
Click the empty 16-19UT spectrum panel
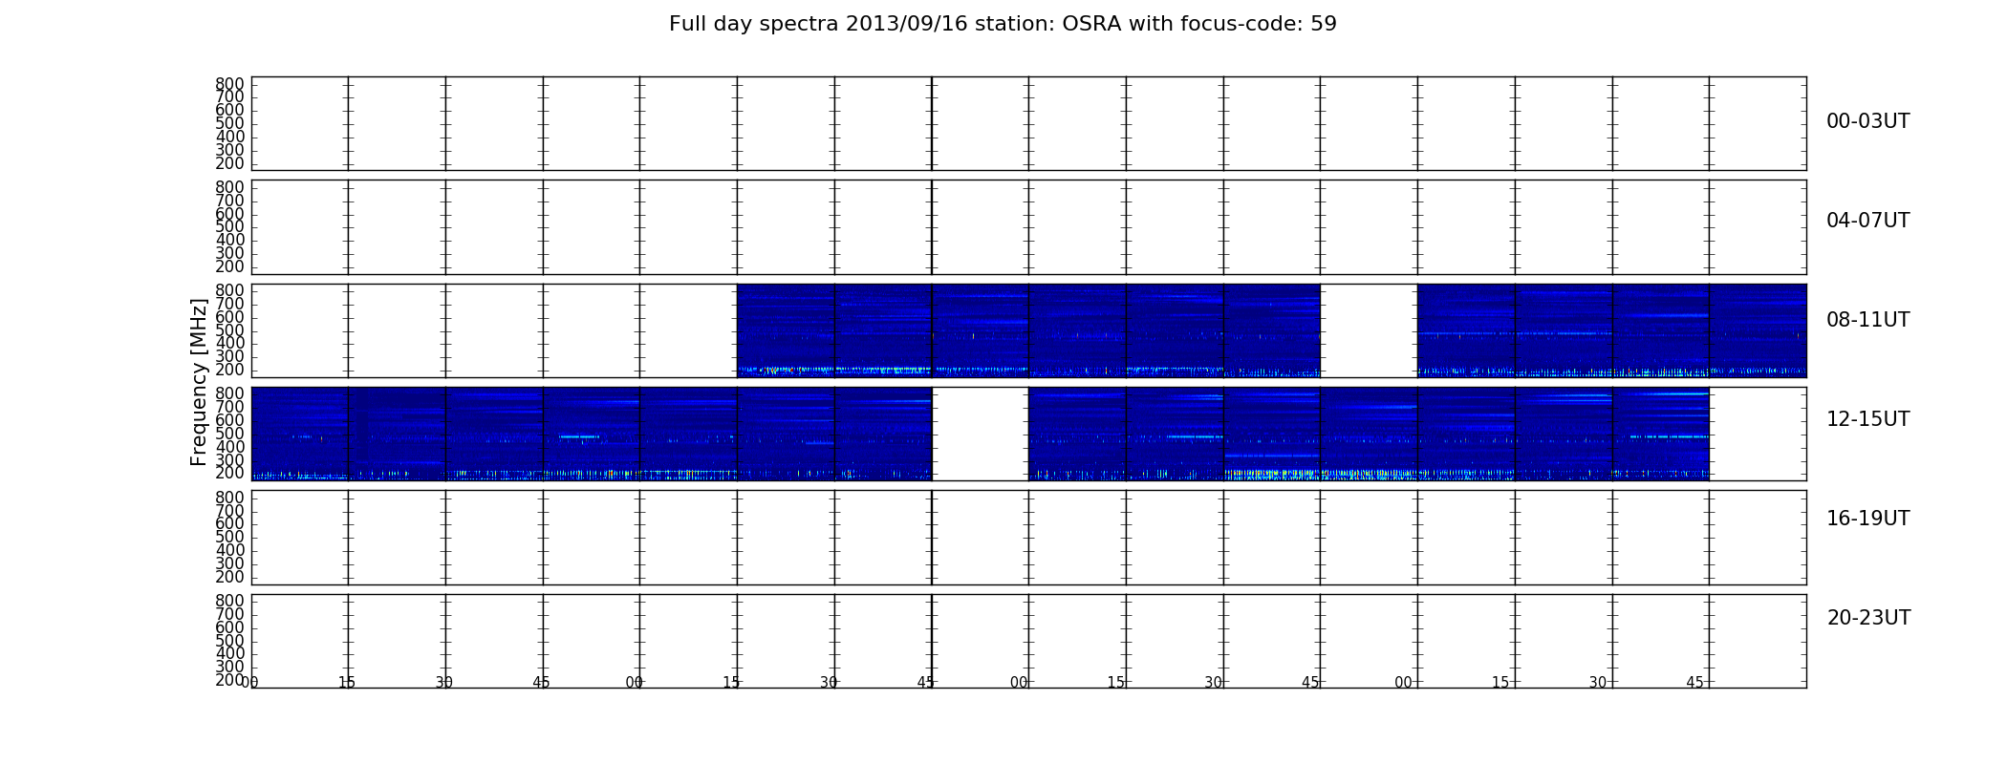coord(1028,538)
